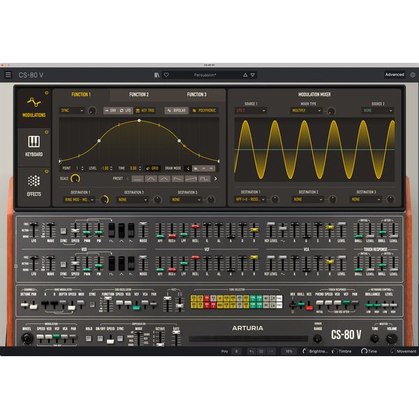Adjust the Timbre macro knob
The width and height of the screenshot is (419, 419).
coord(335,351)
